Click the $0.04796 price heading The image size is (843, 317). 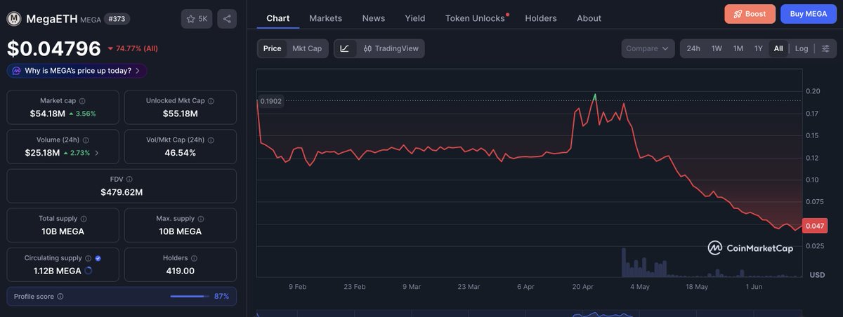point(54,48)
